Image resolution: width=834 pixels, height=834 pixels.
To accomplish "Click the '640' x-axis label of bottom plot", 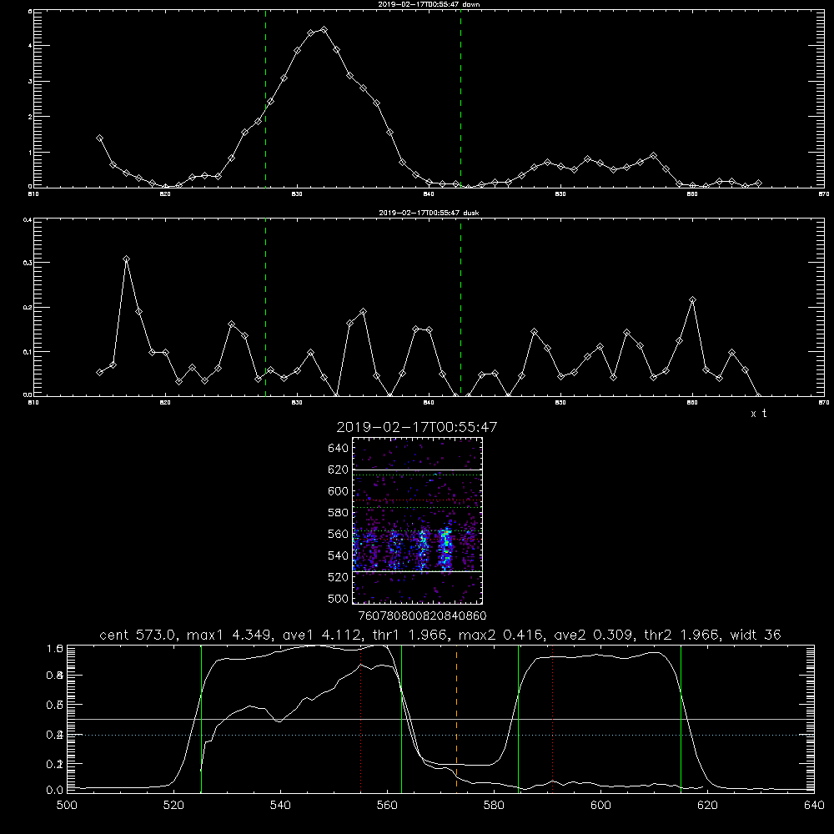I will 814,806.
